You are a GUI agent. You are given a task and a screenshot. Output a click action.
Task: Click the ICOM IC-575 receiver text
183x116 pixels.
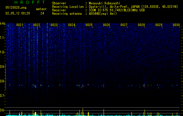click(117, 10)
